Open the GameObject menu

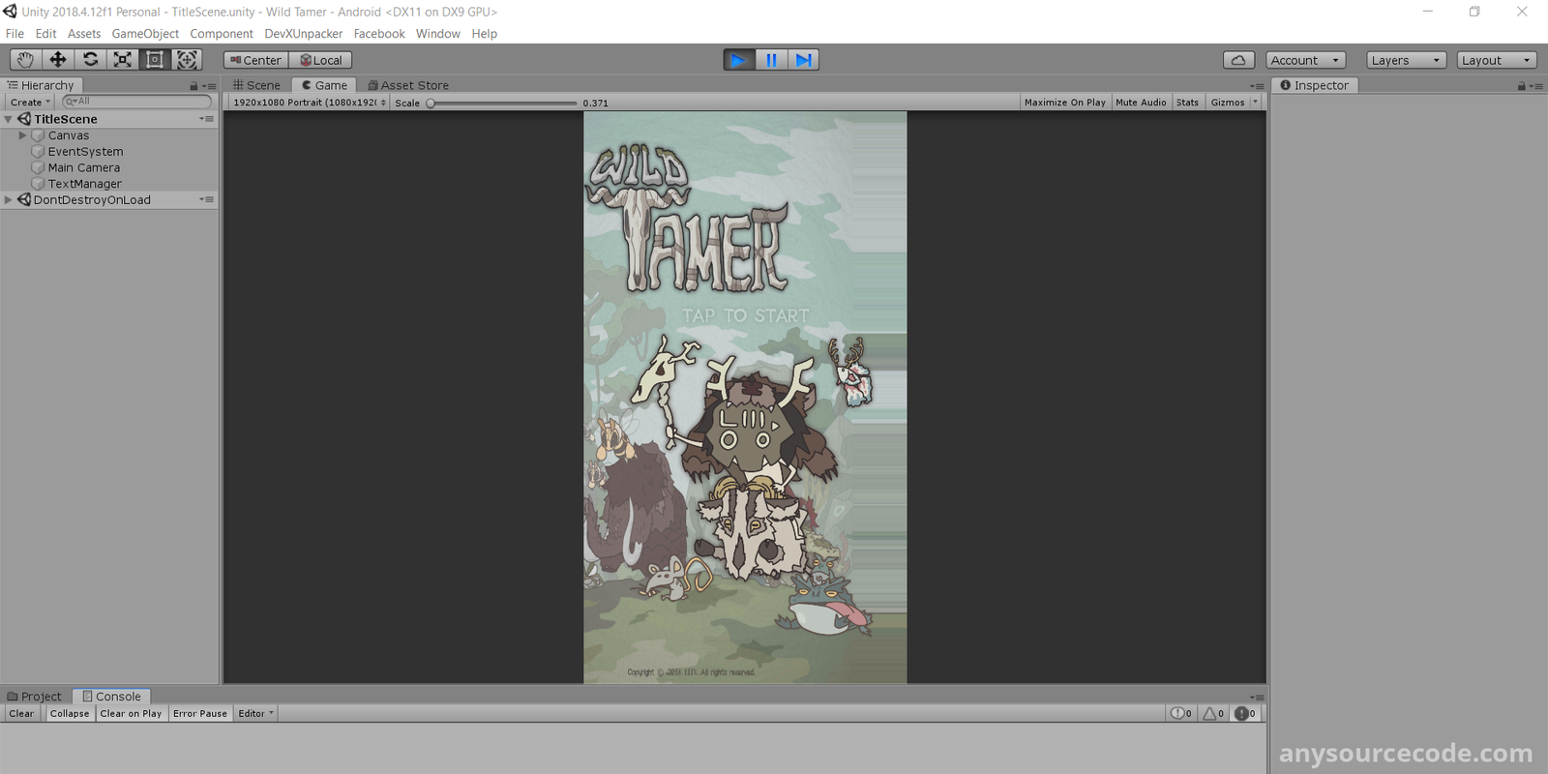click(145, 34)
